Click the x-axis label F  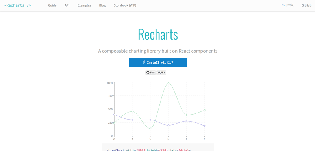pyautogui.click(x=204, y=139)
